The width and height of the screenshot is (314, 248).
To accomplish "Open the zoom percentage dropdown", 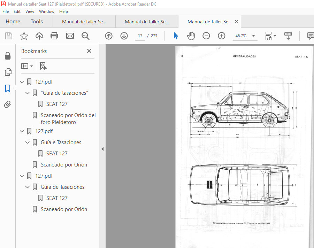I will coord(253,36).
